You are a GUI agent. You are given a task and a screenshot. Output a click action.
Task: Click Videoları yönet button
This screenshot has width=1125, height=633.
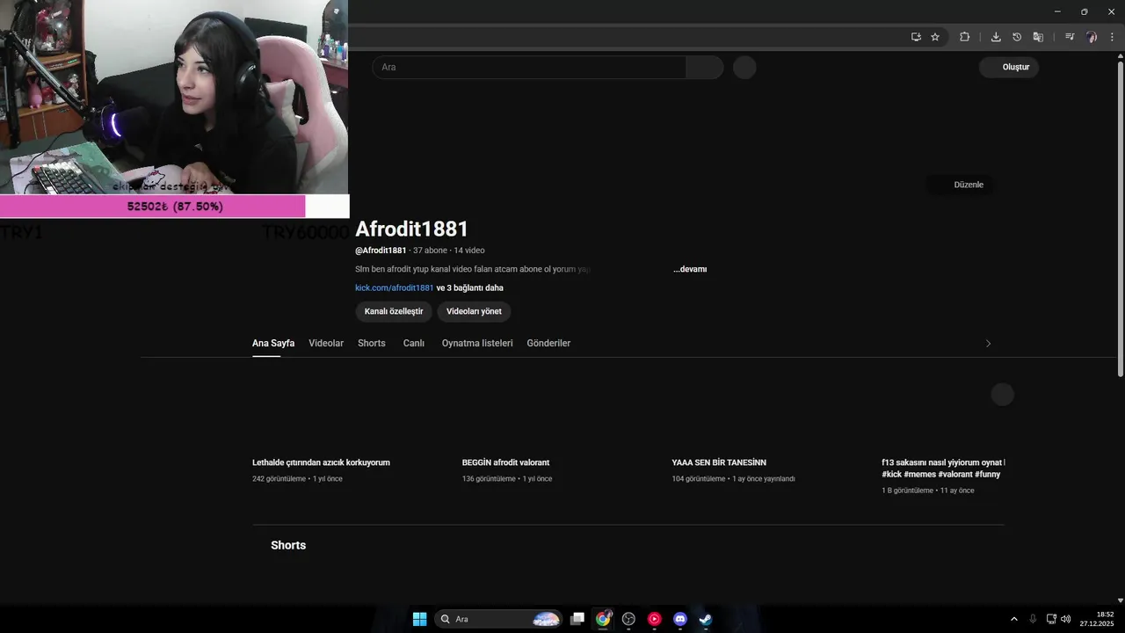point(474,311)
